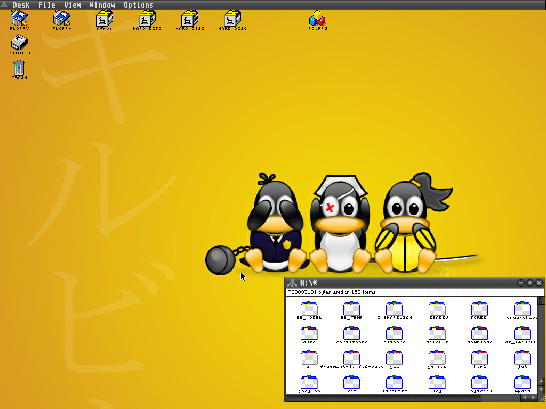Click the vertical scrollbar up arrow
Viewport: 546px width, 409px height.
click(x=541, y=381)
